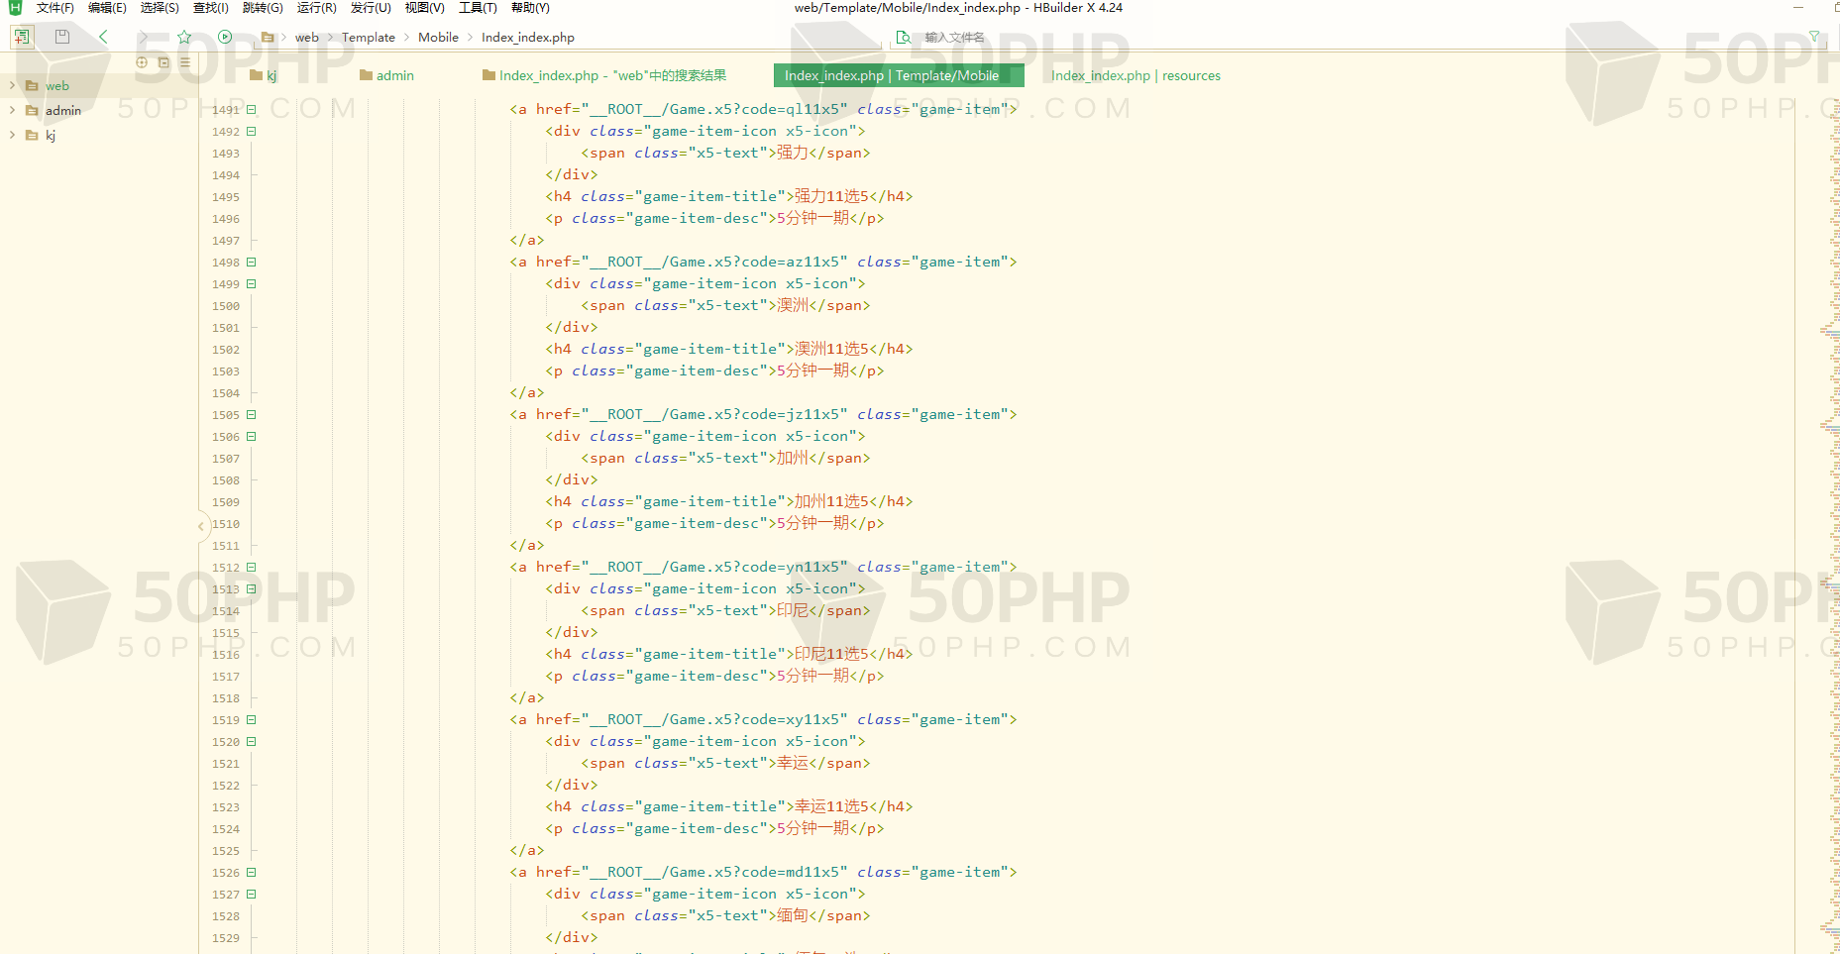Click the save file icon
Screen dimensions: 1840x954
click(x=62, y=37)
